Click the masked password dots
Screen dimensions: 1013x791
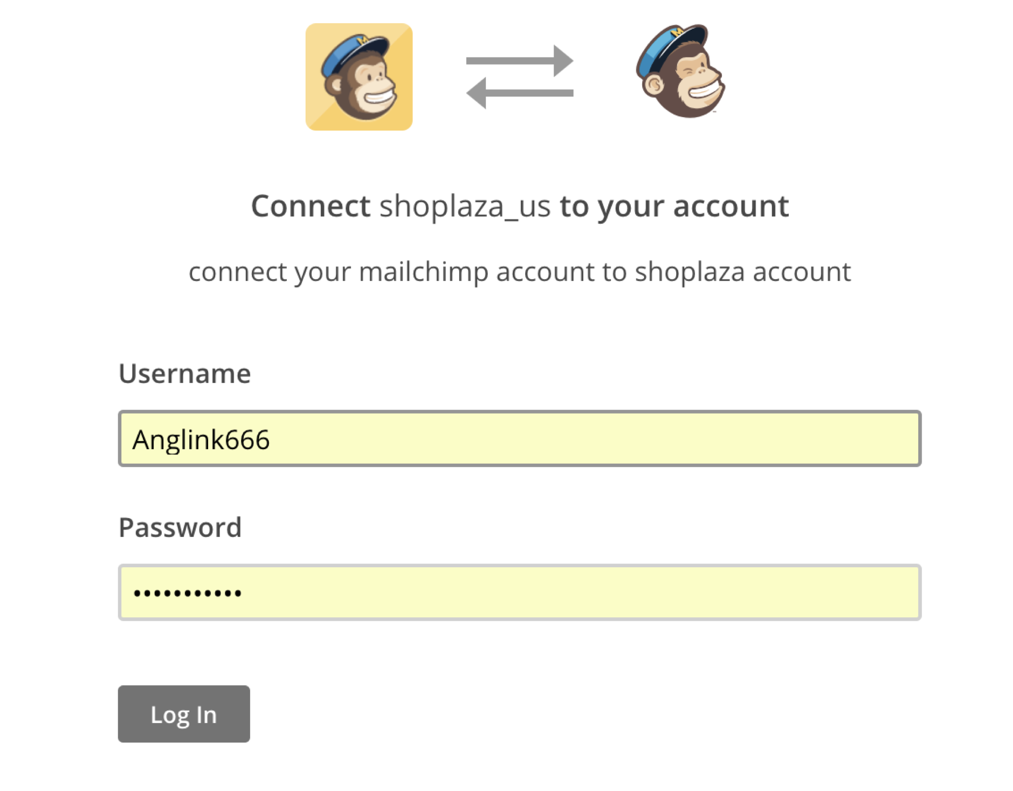[187, 594]
